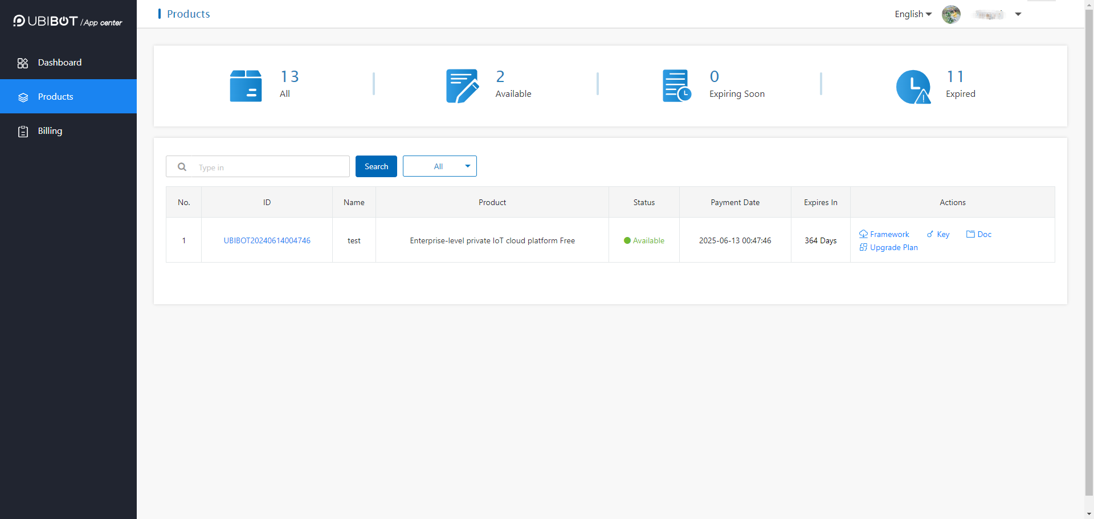
Task: Click the magnifier icon in search box
Action: [182, 167]
